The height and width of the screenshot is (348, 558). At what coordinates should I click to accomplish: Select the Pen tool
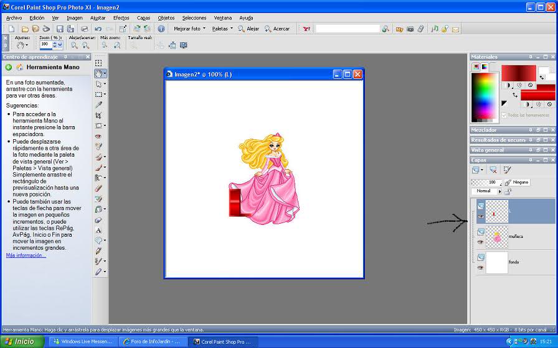pyautogui.click(x=98, y=251)
